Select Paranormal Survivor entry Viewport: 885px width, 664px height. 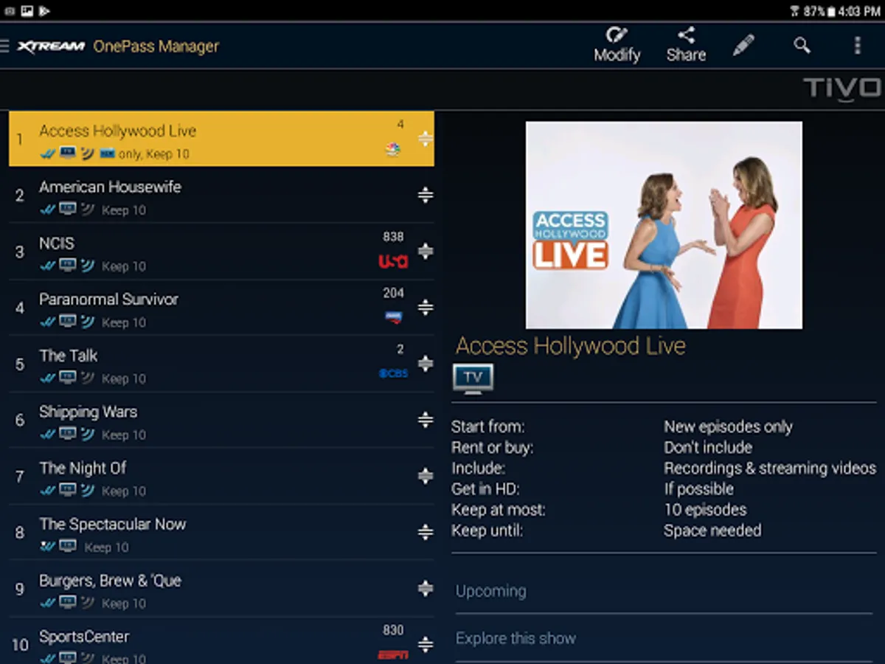pyautogui.click(x=221, y=308)
